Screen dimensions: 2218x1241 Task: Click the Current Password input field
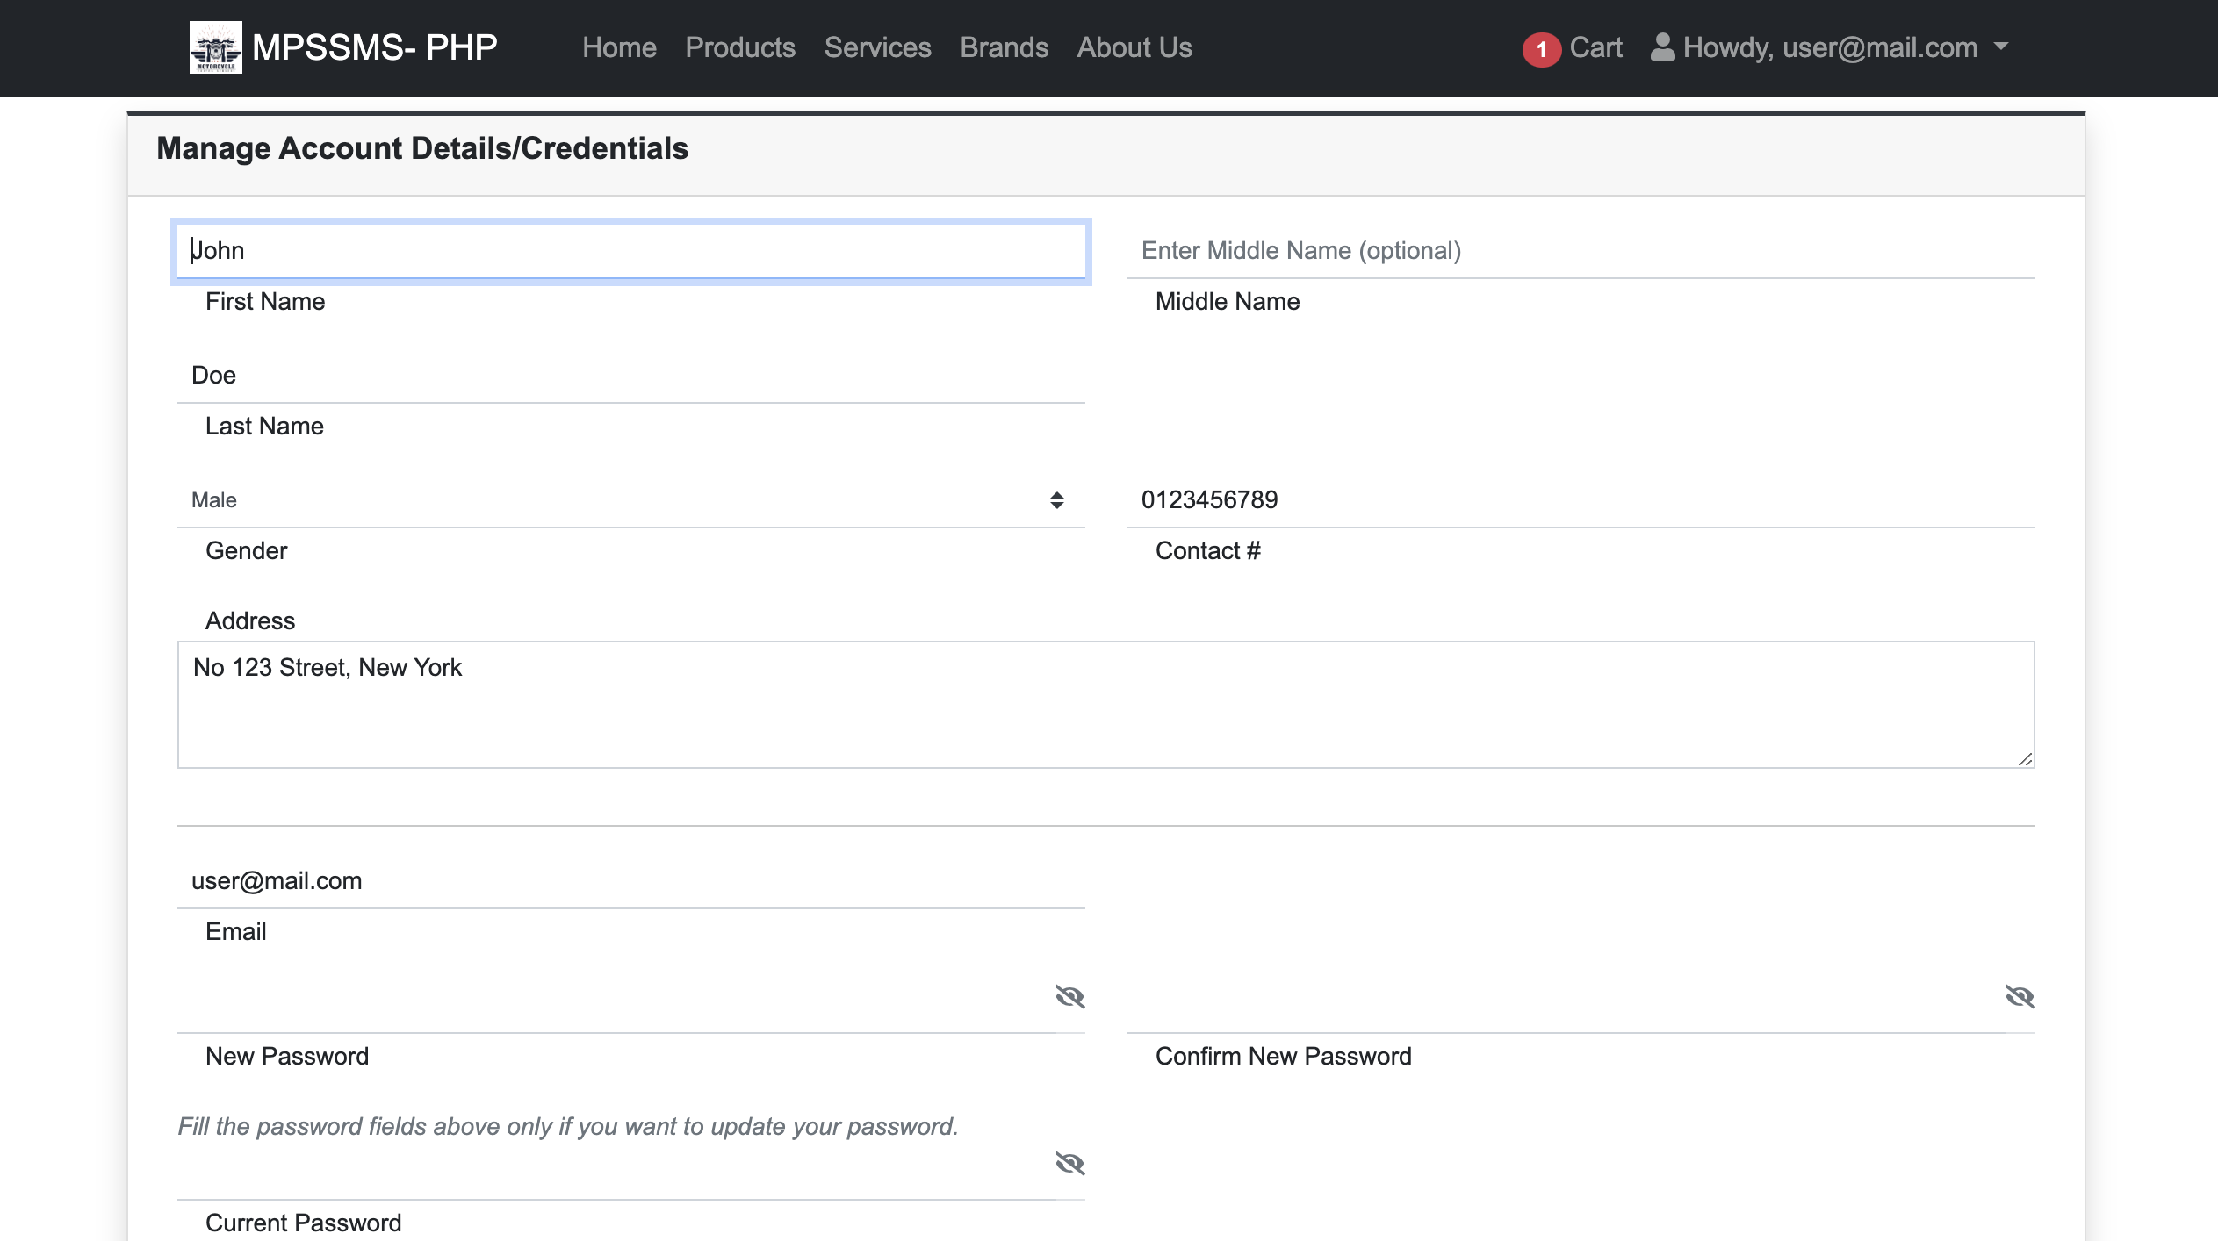(616, 1173)
